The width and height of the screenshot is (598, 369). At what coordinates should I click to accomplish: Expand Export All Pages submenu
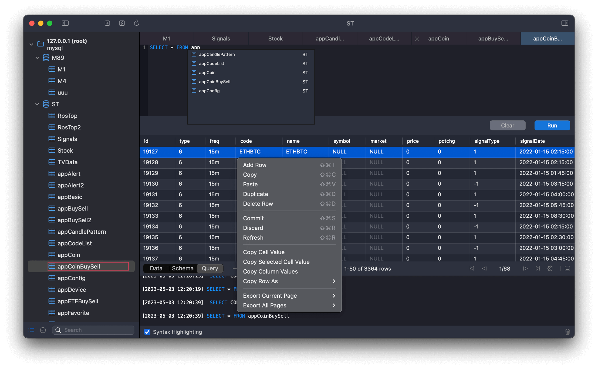pos(289,305)
